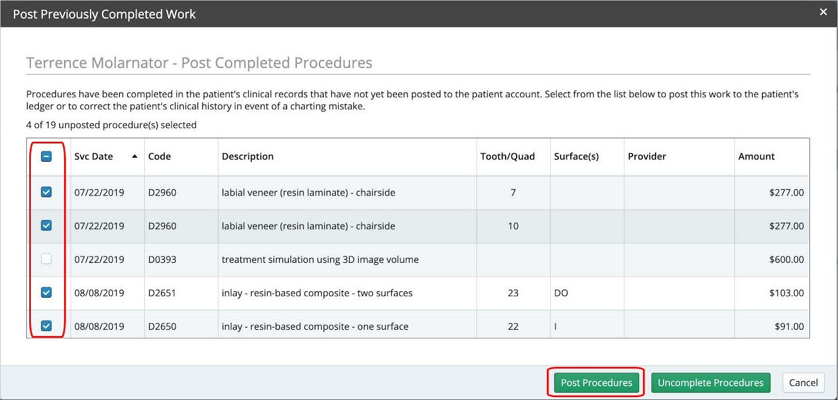Uncheck the D2651 inlay row checkbox

pos(46,293)
